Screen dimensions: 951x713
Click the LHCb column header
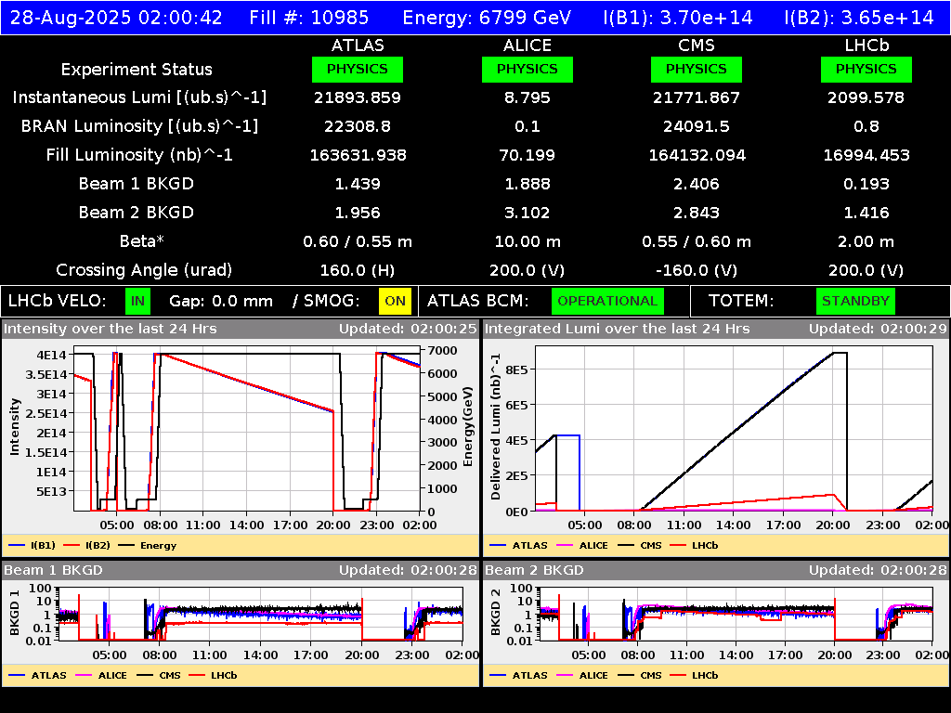pos(866,45)
